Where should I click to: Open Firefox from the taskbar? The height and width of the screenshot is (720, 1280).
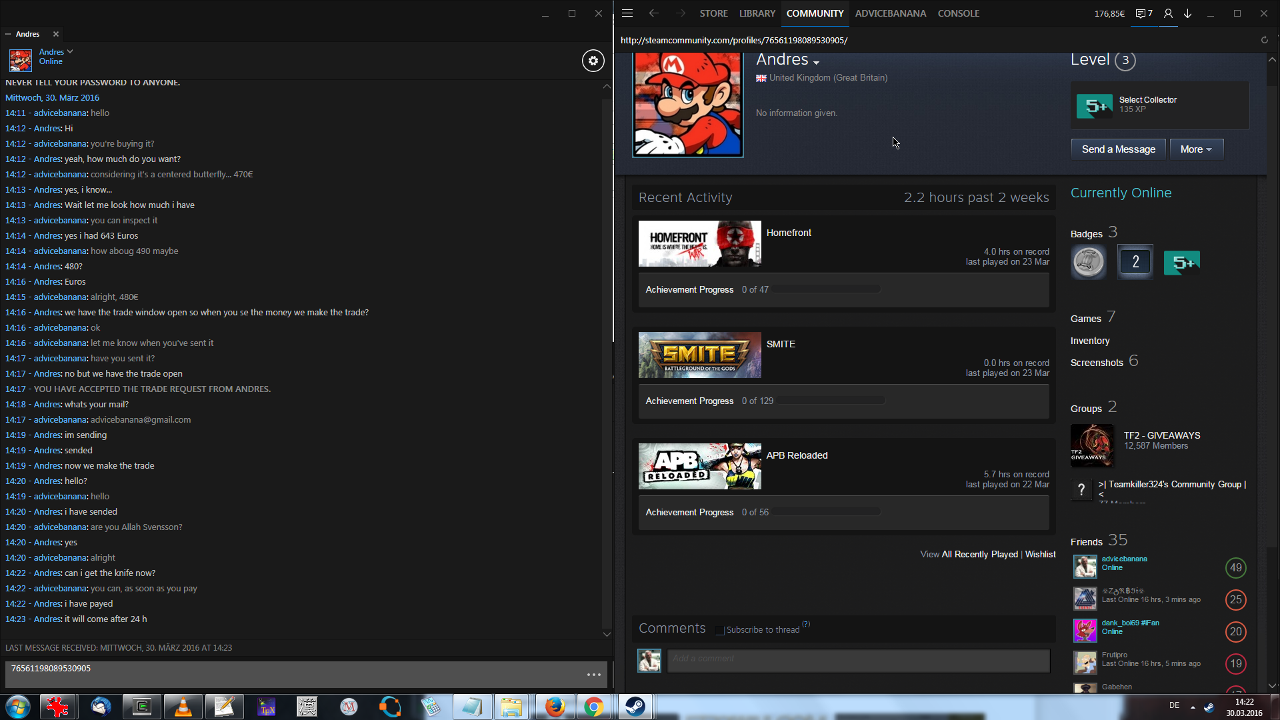coord(555,707)
